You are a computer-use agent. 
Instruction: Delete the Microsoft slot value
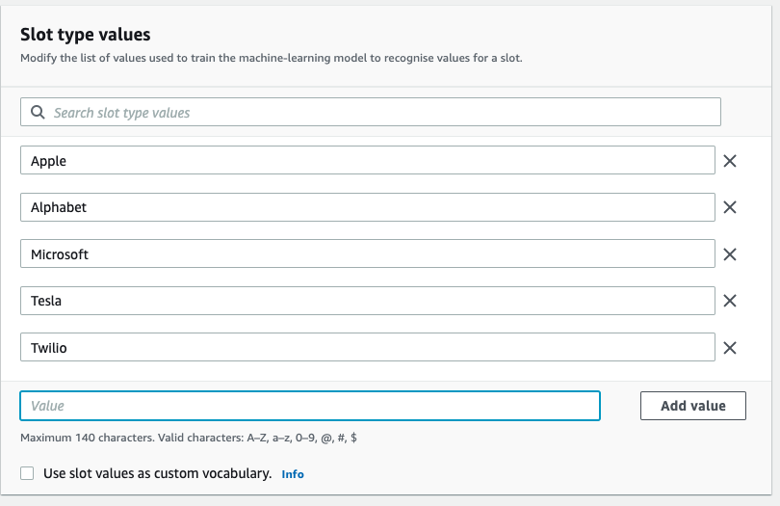(x=730, y=254)
